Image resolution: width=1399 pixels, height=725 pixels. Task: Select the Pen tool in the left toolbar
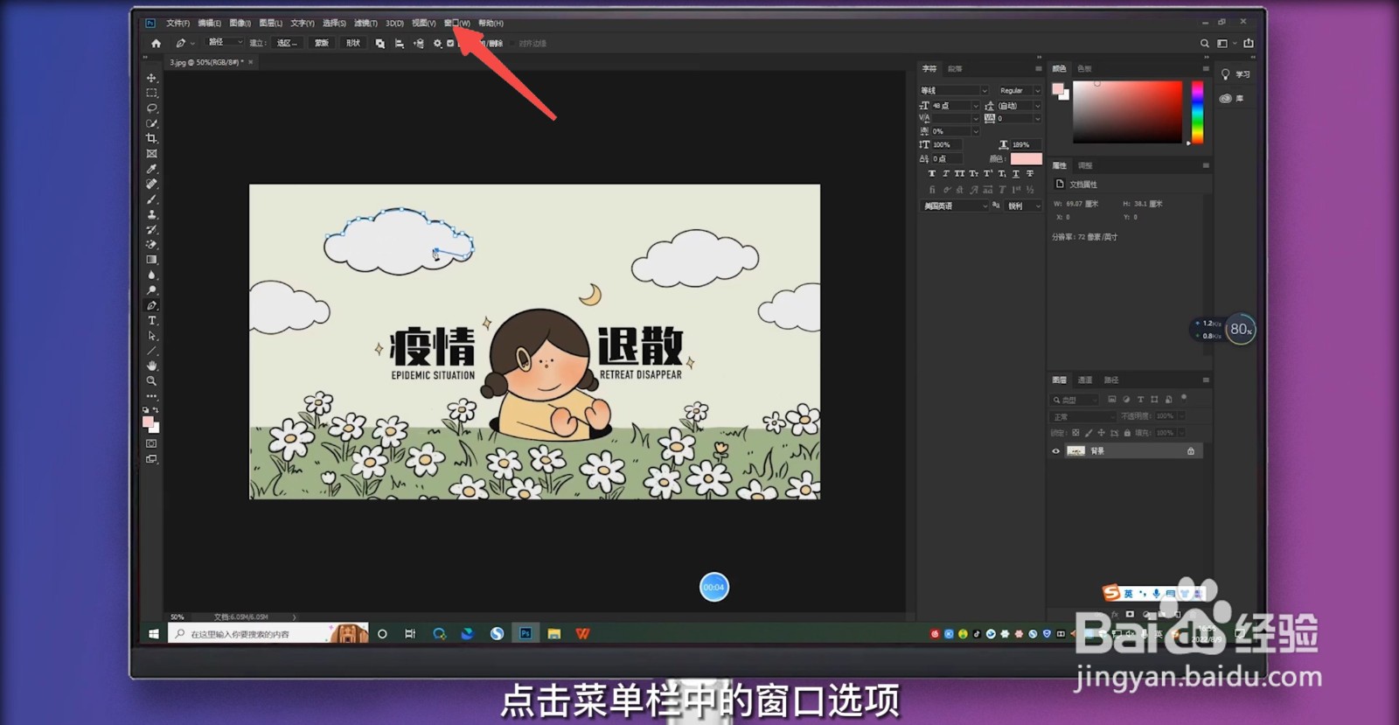tap(151, 305)
